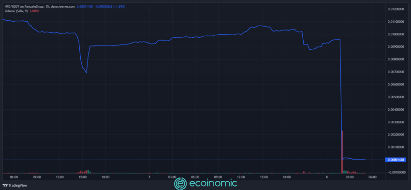Click the 0.00400000 price axis label
The width and height of the screenshot is (411, 190).
click(396, 110)
